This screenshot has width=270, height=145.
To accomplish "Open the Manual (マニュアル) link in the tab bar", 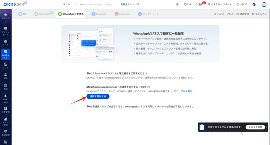I will [259, 14].
